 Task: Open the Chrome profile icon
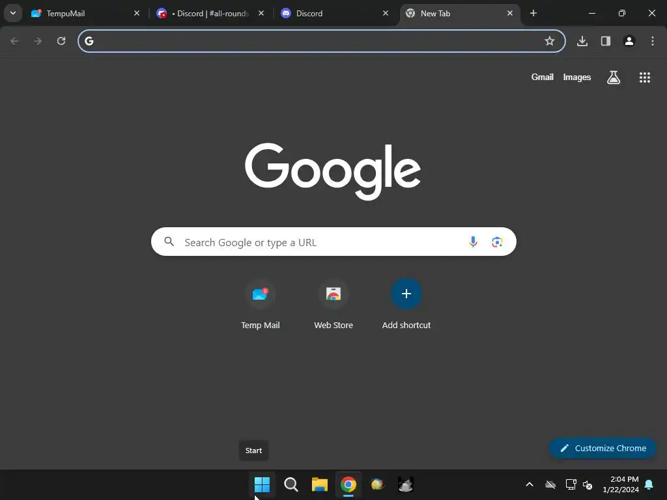pyautogui.click(x=629, y=41)
